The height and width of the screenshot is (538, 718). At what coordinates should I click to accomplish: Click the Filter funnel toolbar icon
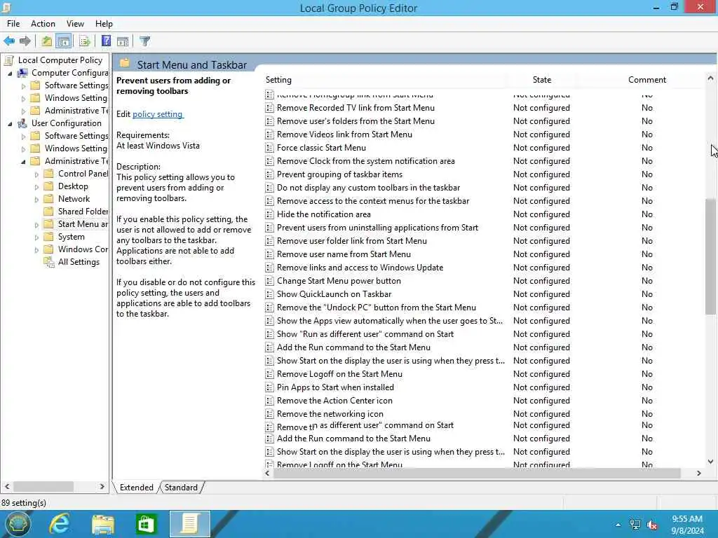144,41
